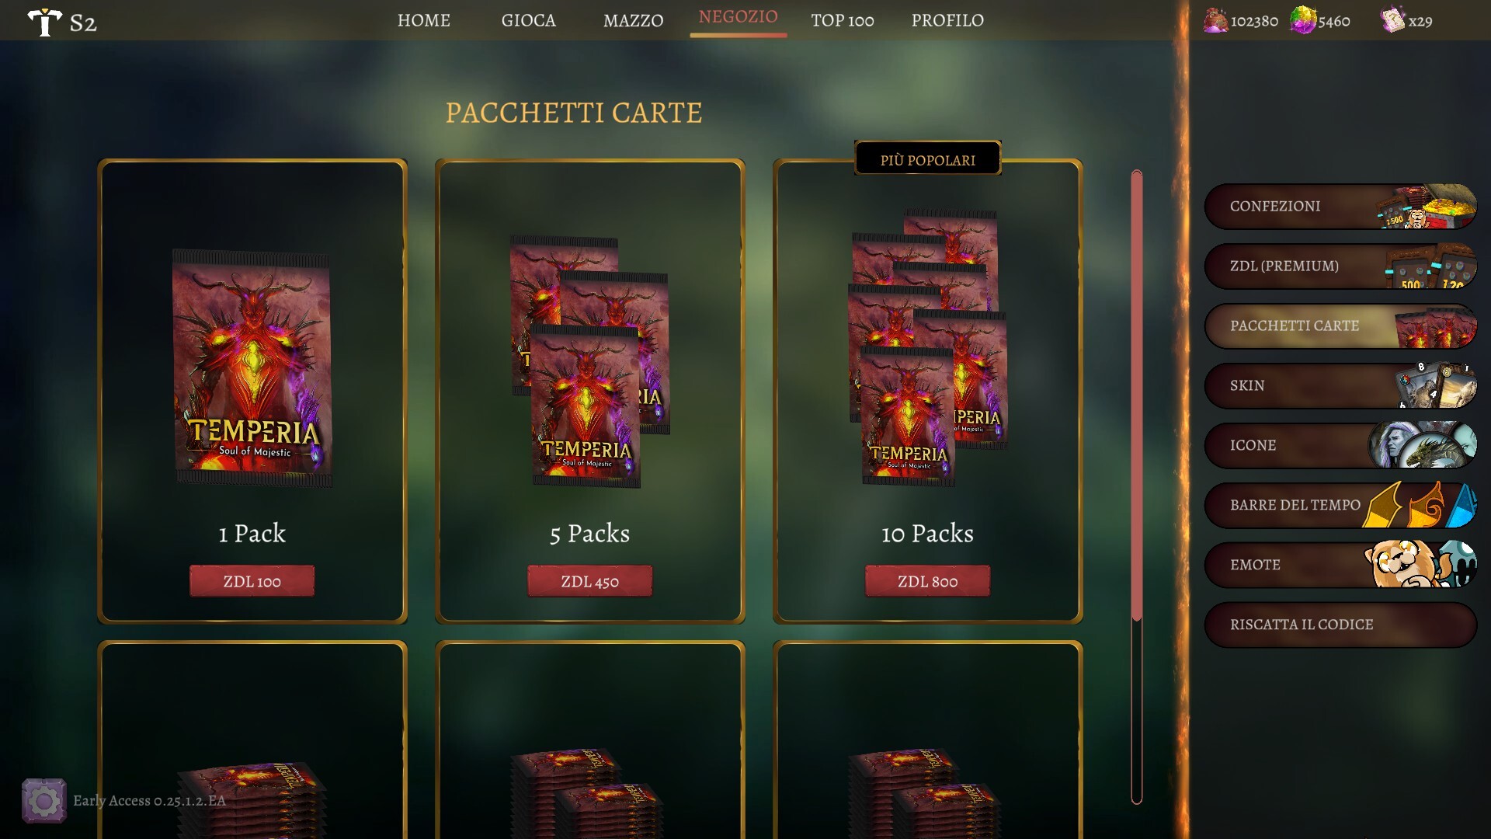Open settings gear icon at bottom left

tap(43, 801)
